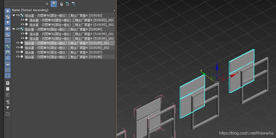Toggle visibility eye of [519194]_002
Viewport: 276px width, 138px height.
point(22,38)
